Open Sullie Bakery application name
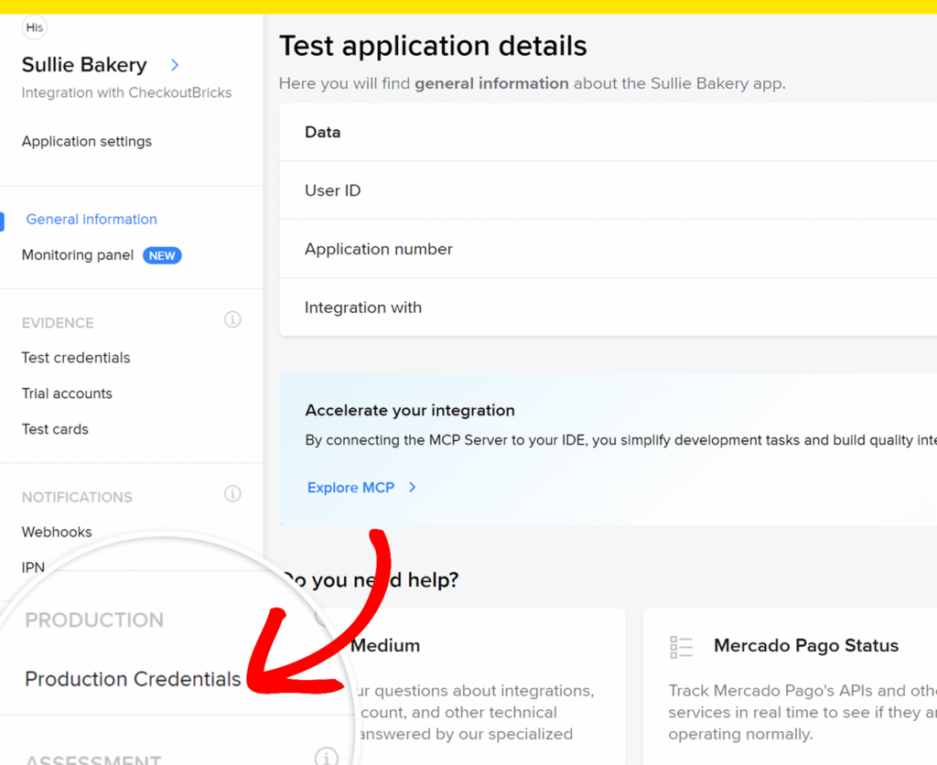This screenshot has width=937, height=765. click(84, 65)
